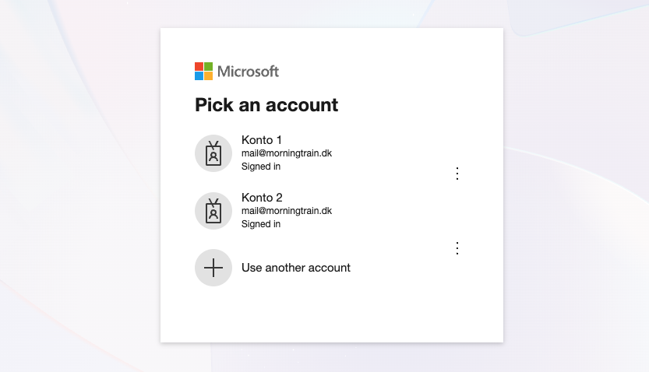Click the Konto 1 badge avatar icon
The width and height of the screenshot is (649, 372).
[213, 153]
